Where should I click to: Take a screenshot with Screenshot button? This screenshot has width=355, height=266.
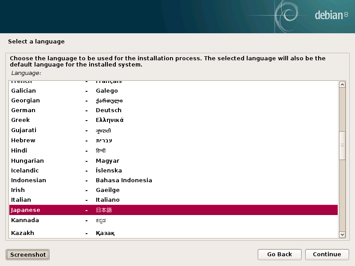pos(28,254)
